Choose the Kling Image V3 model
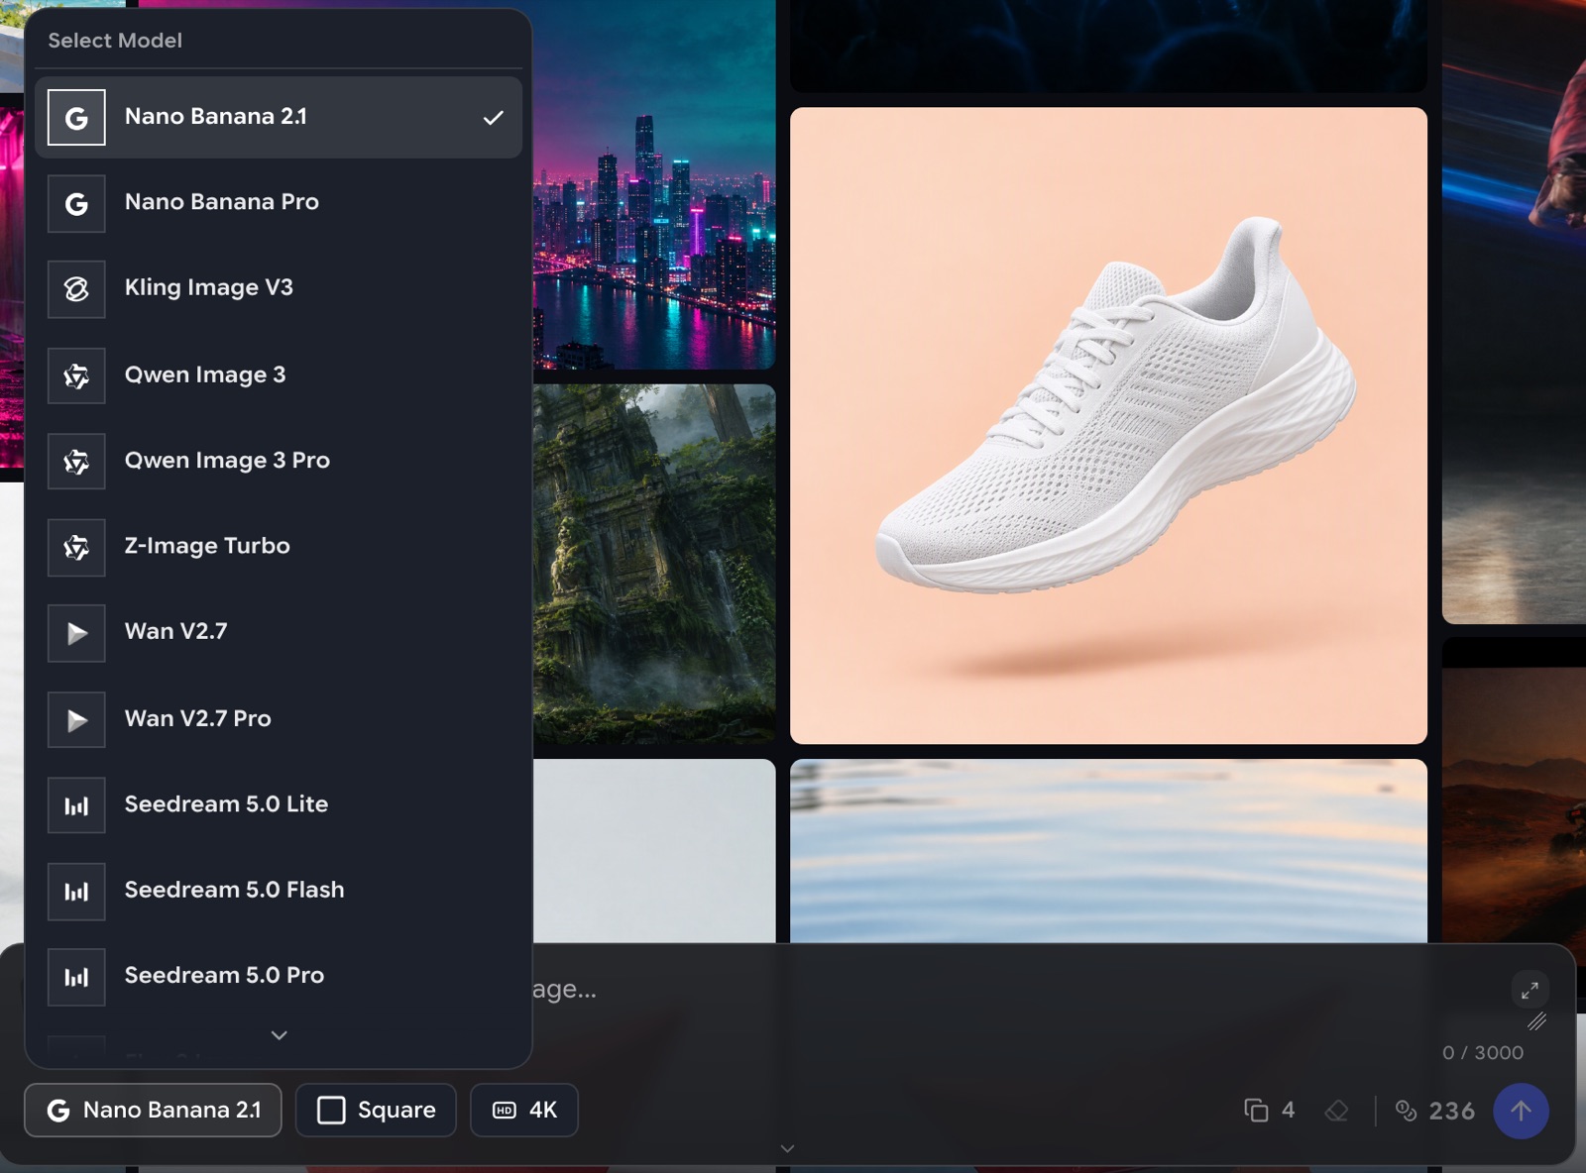The width and height of the screenshot is (1586, 1173). point(279,288)
